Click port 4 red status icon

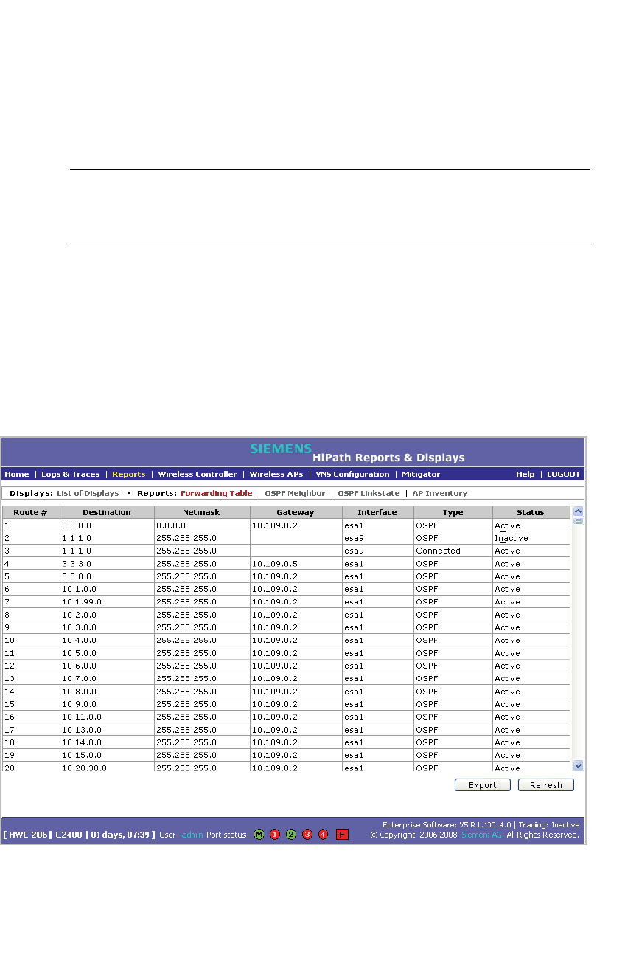(x=323, y=835)
